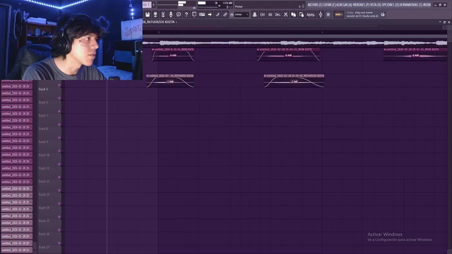Open the Piano roll keyboard icon

202,14
